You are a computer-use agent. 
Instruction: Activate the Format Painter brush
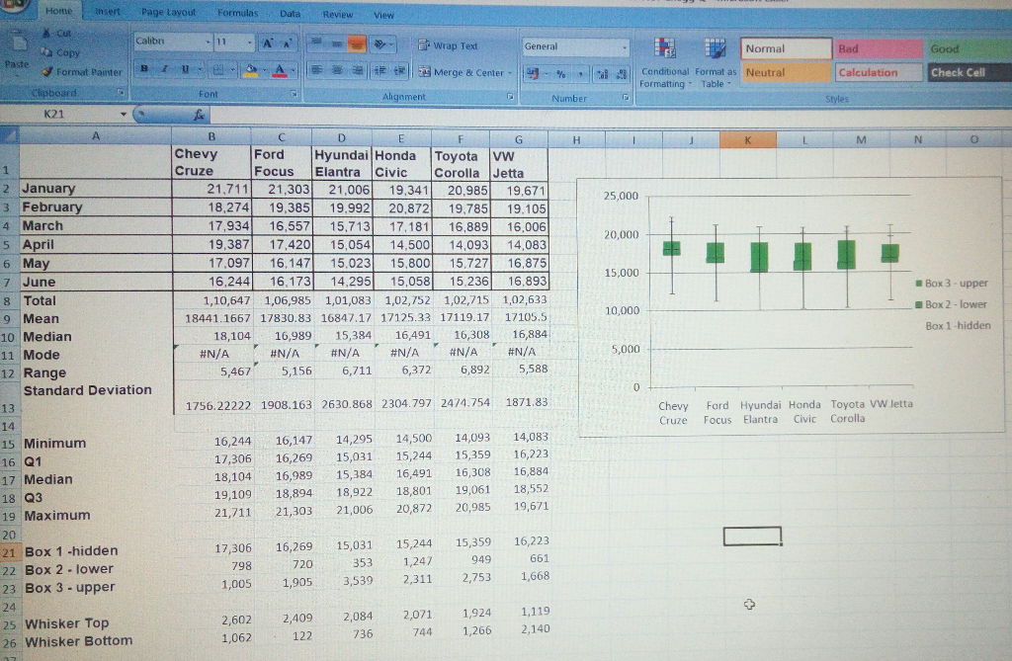pyautogui.click(x=81, y=72)
